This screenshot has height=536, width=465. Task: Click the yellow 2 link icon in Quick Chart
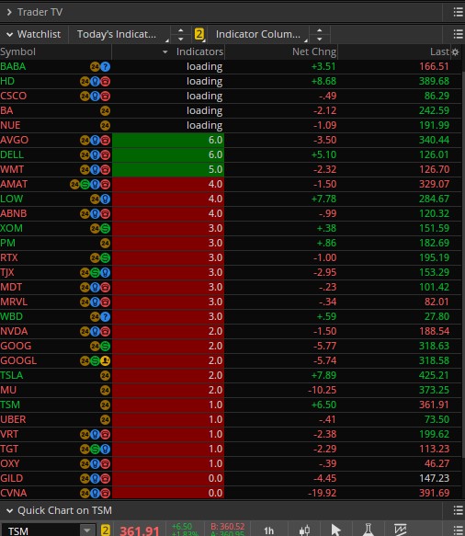point(106,530)
